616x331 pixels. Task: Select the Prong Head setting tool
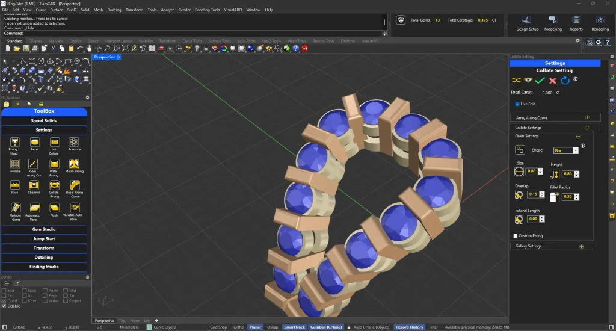tap(14, 142)
